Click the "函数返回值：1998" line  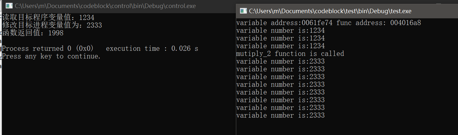click(33, 33)
